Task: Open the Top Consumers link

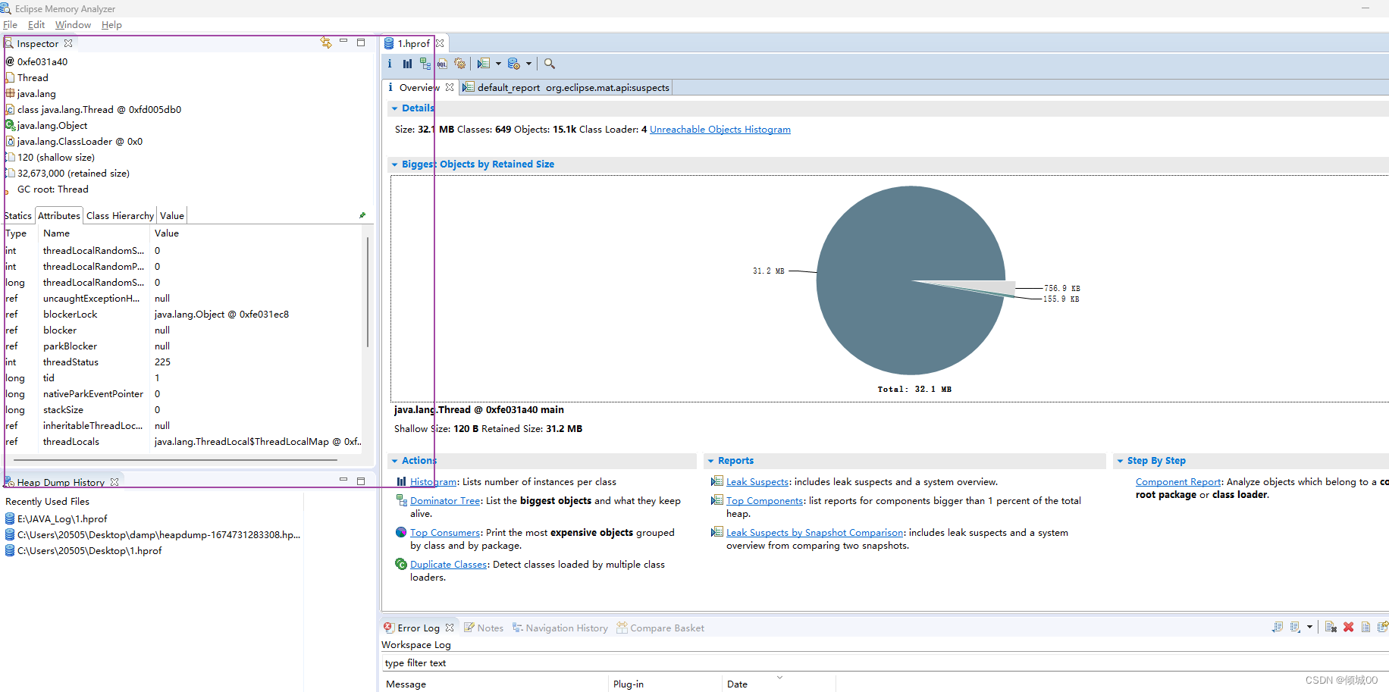Action: coord(445,533)
